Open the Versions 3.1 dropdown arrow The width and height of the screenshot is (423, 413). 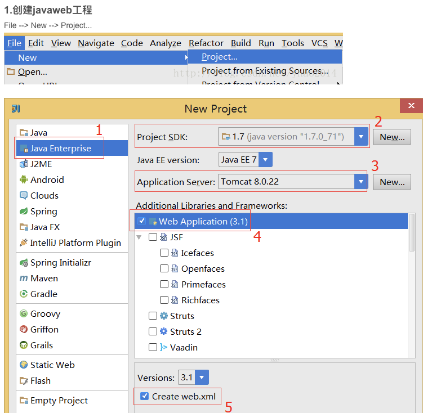tap(202, 377)
